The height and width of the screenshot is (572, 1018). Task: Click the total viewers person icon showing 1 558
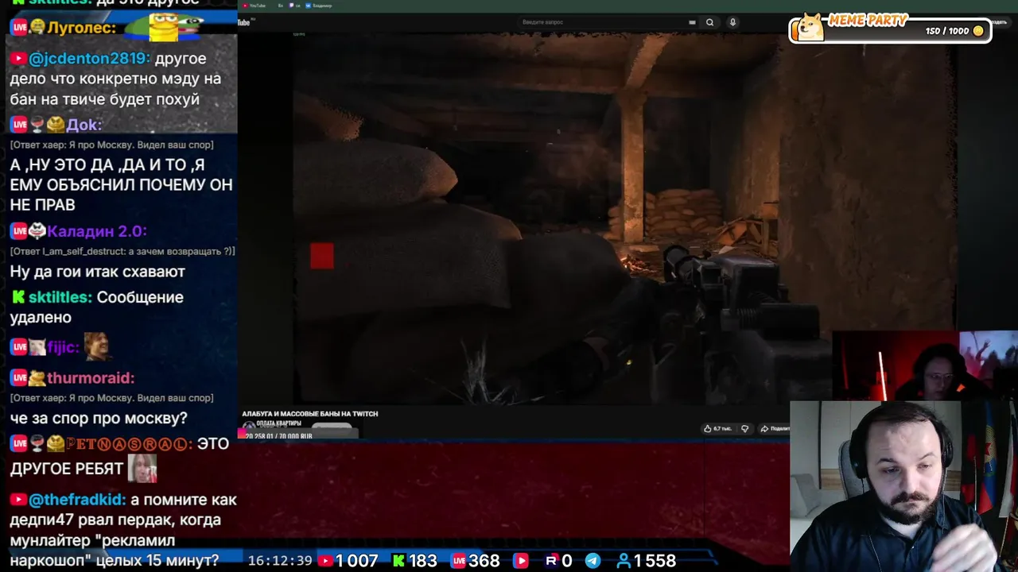(x=624, y=561)
